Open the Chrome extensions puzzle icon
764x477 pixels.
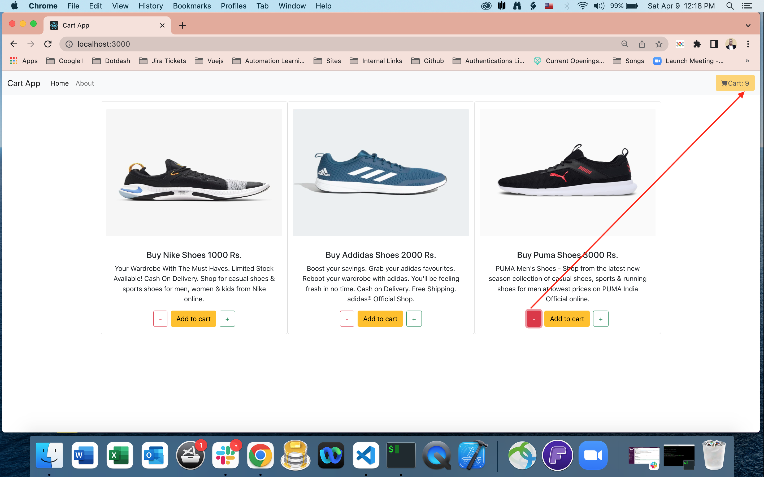(697, 44)
